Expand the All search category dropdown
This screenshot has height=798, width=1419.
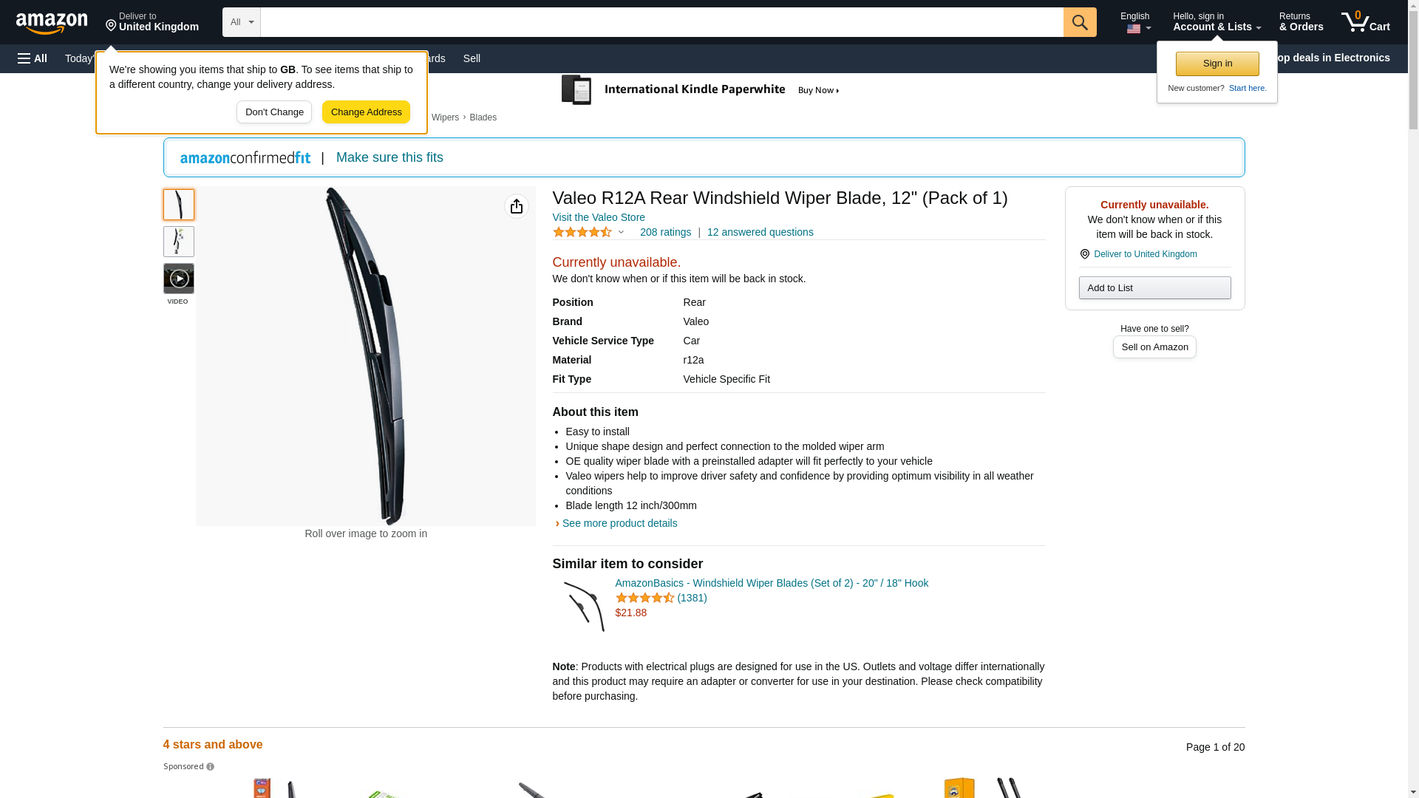tap(242, 22)
